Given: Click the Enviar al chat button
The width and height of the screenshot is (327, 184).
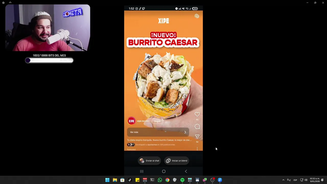Looking at the screenshot, I should point(149,161).
